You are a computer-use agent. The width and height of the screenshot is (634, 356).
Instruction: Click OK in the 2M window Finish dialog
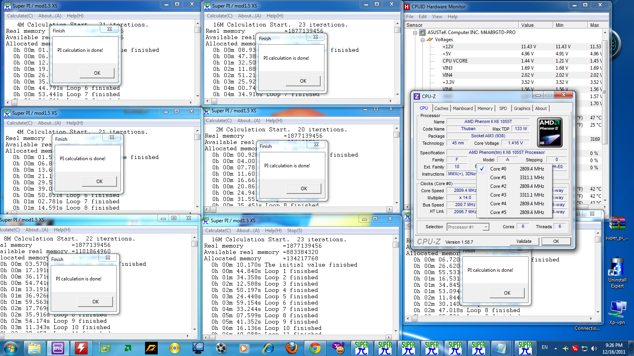[x=304, y=189]
